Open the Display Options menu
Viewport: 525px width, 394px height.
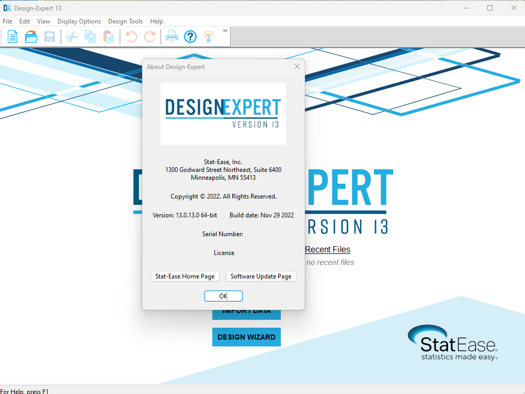tap(79, 21)
